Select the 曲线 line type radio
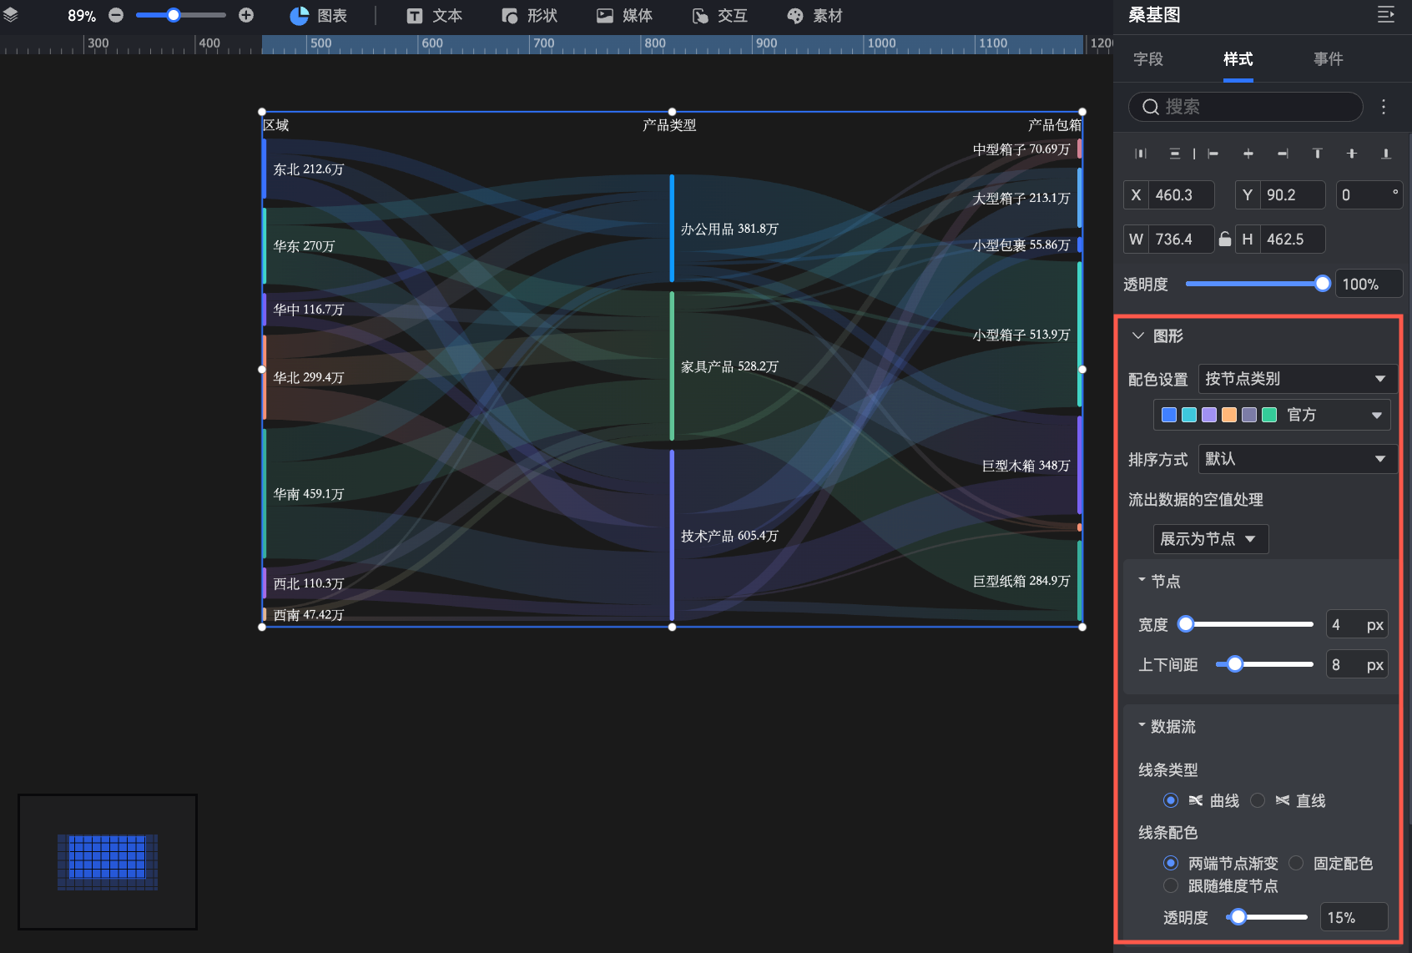 tap(1171, 800)
